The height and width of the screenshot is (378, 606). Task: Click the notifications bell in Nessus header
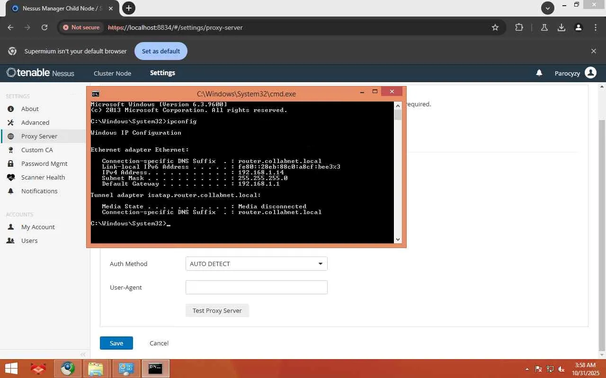pos(539,73)
